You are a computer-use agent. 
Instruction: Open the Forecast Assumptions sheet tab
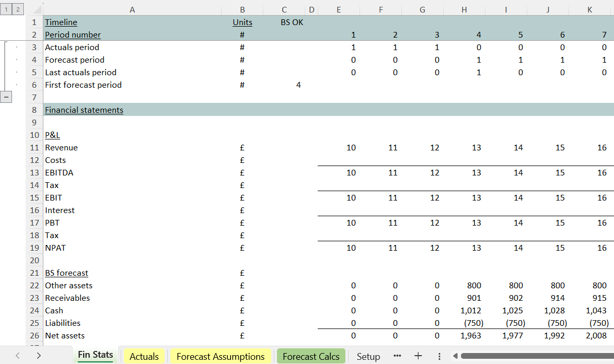pyautogui.click(x=221, y=357)
